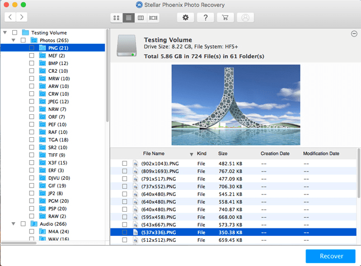
Task: Click the left pane horizontal scrollbar
Action: pos(18,242)
